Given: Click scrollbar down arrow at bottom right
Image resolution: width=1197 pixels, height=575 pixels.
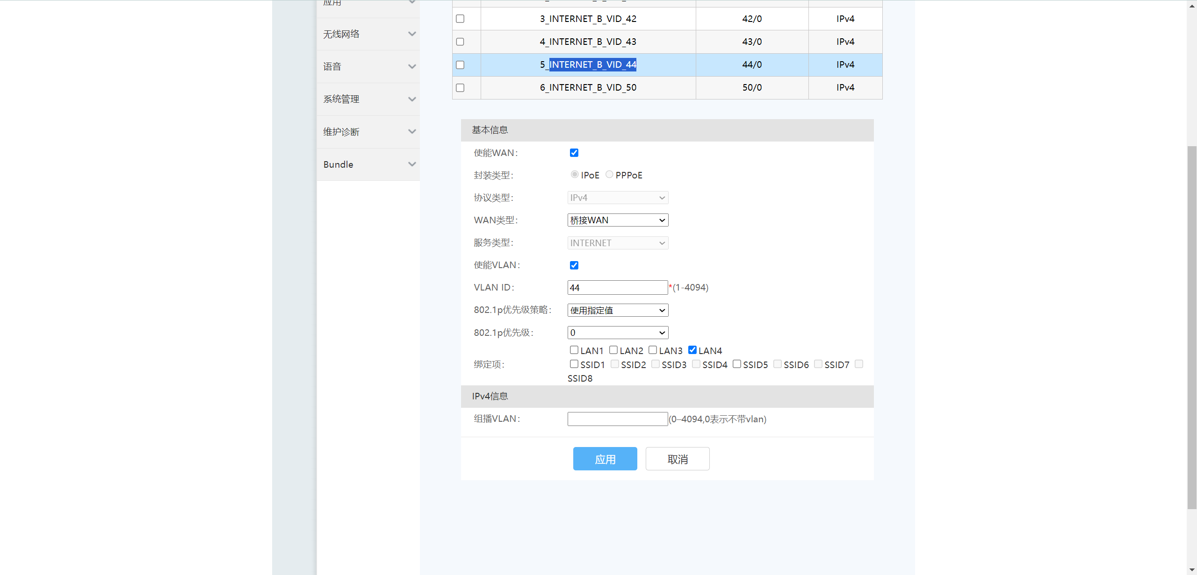Looking at the screenshot, I should coord(1192,570).
